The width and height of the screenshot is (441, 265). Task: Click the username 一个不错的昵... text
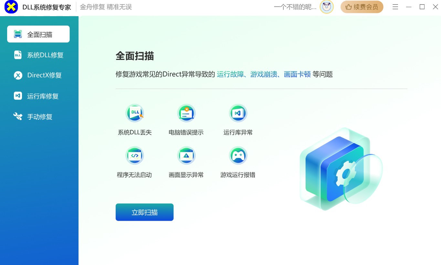[295, 7]
